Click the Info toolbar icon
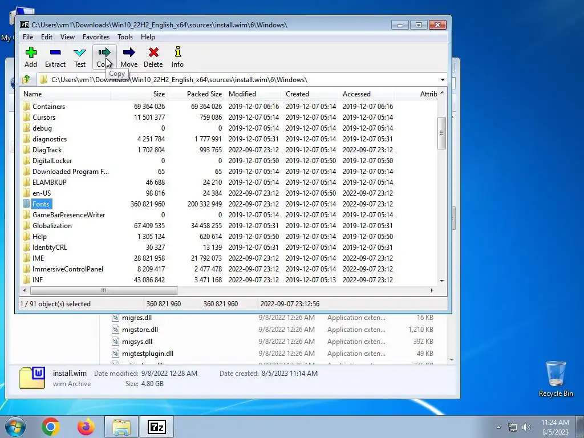 (178, 57)
